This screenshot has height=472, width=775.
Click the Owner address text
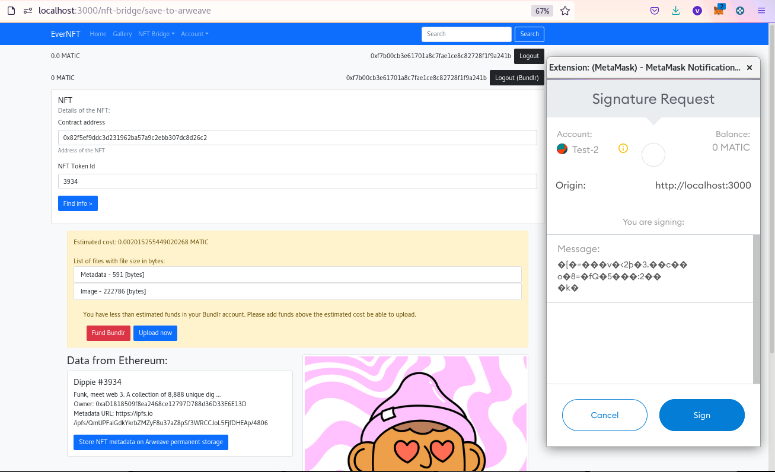pos(160,404)
